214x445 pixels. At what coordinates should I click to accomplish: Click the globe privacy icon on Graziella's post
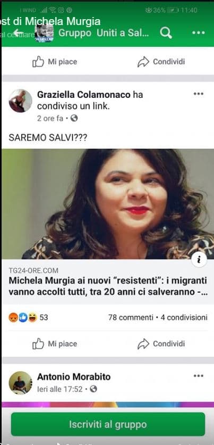click(74, 118)
